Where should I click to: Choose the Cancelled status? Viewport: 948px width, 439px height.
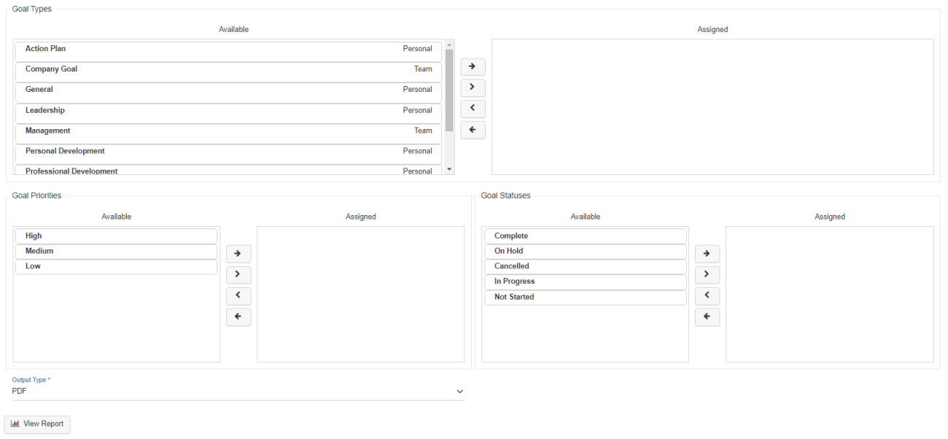[x=585, y=267]
